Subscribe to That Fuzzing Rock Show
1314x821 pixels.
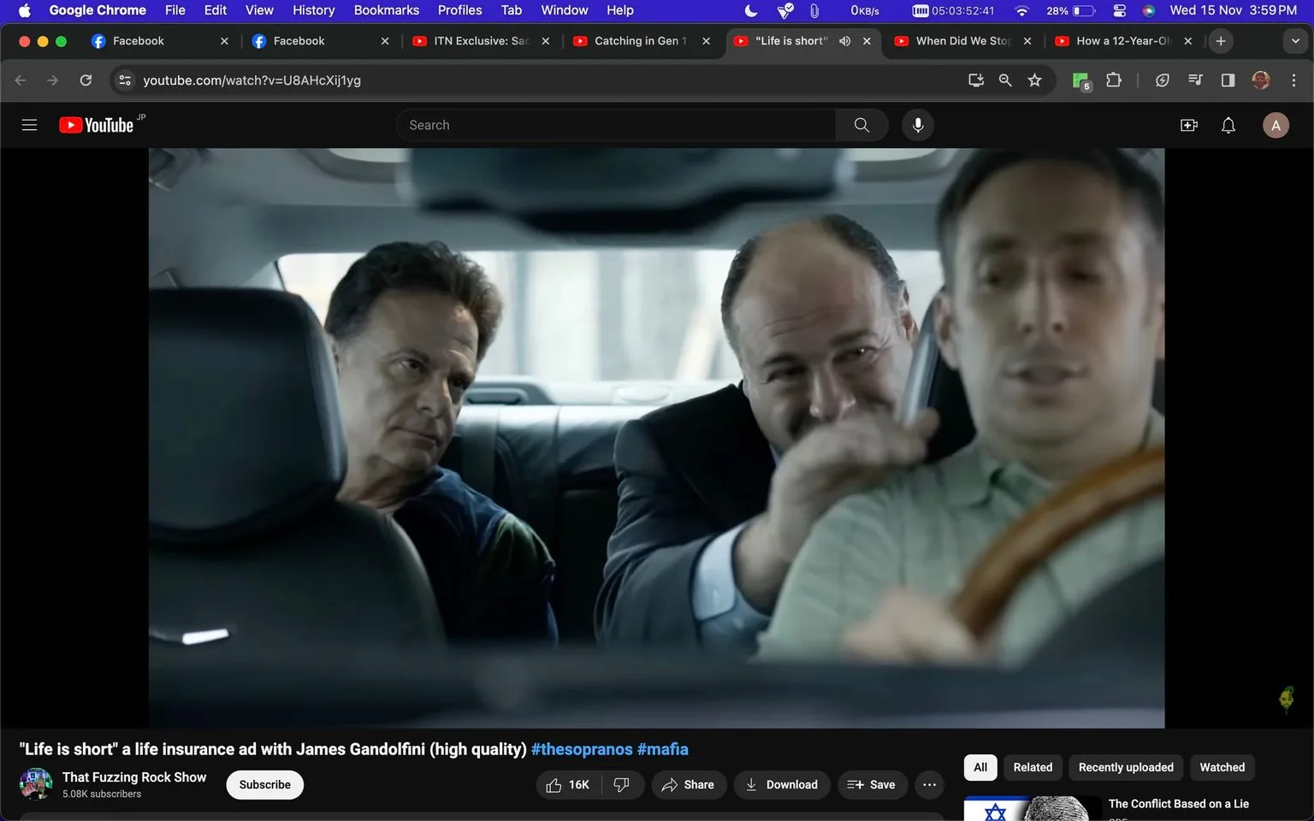click(x=263, y=784)
